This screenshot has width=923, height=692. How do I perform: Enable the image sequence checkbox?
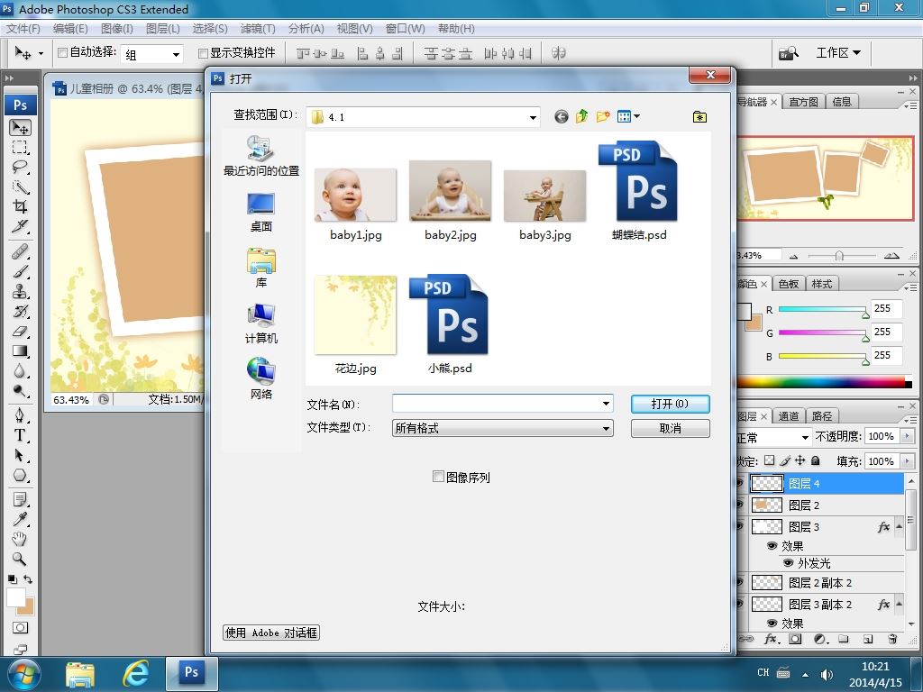(438, 477)
